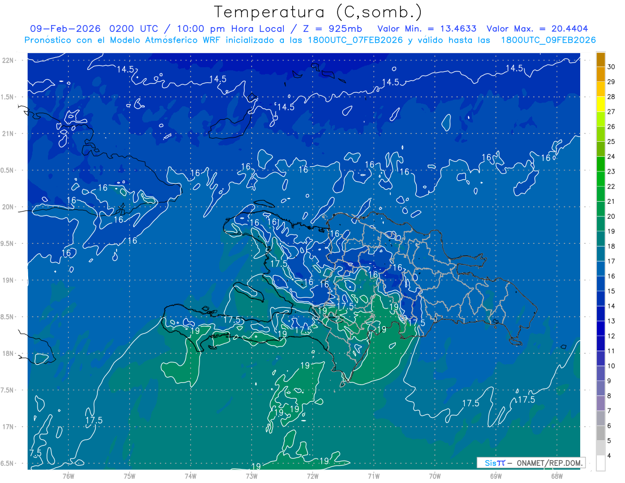Click the "24" colorbar scale value
The image size is (625, 483).
611,157
